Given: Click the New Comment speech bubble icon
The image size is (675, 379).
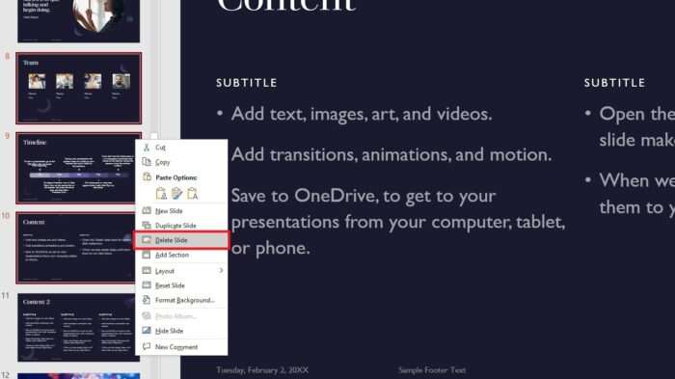Looking at the screenshot, I should (147, 346).
